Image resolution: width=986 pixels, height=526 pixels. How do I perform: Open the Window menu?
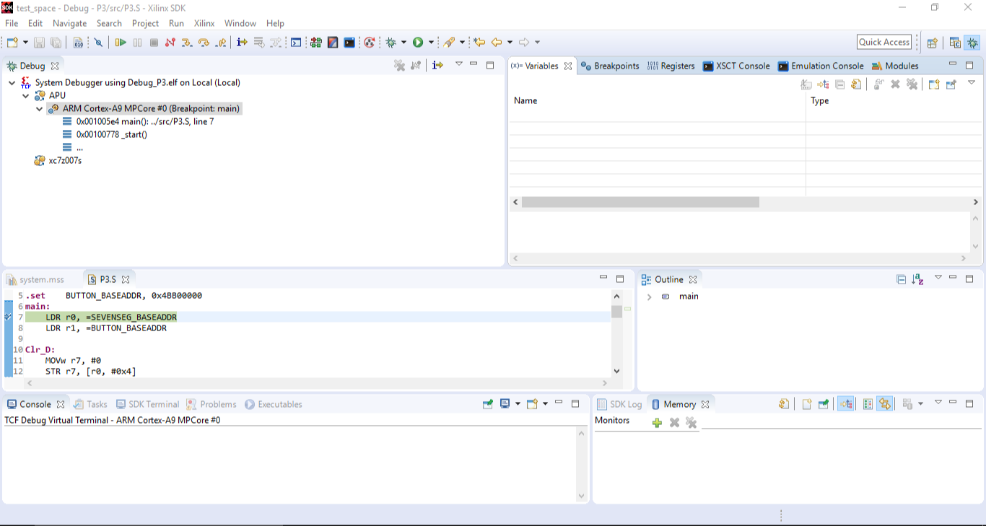click(240, 23)
